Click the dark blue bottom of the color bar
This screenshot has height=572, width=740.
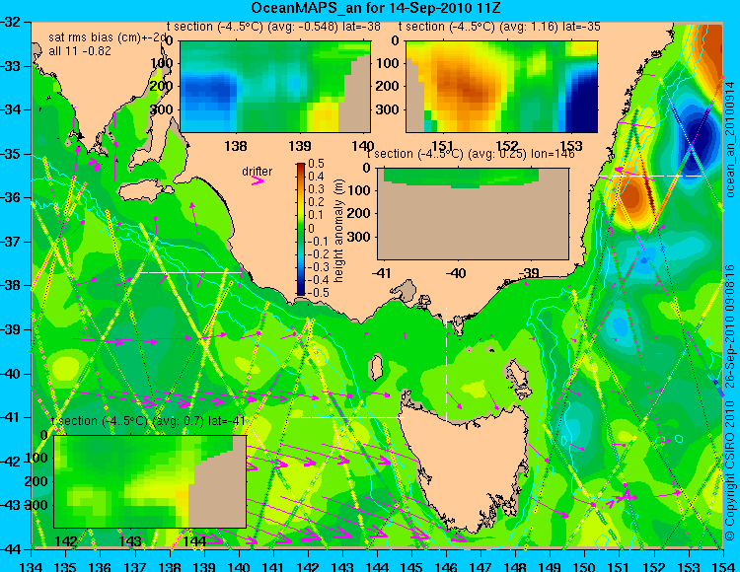301,291
